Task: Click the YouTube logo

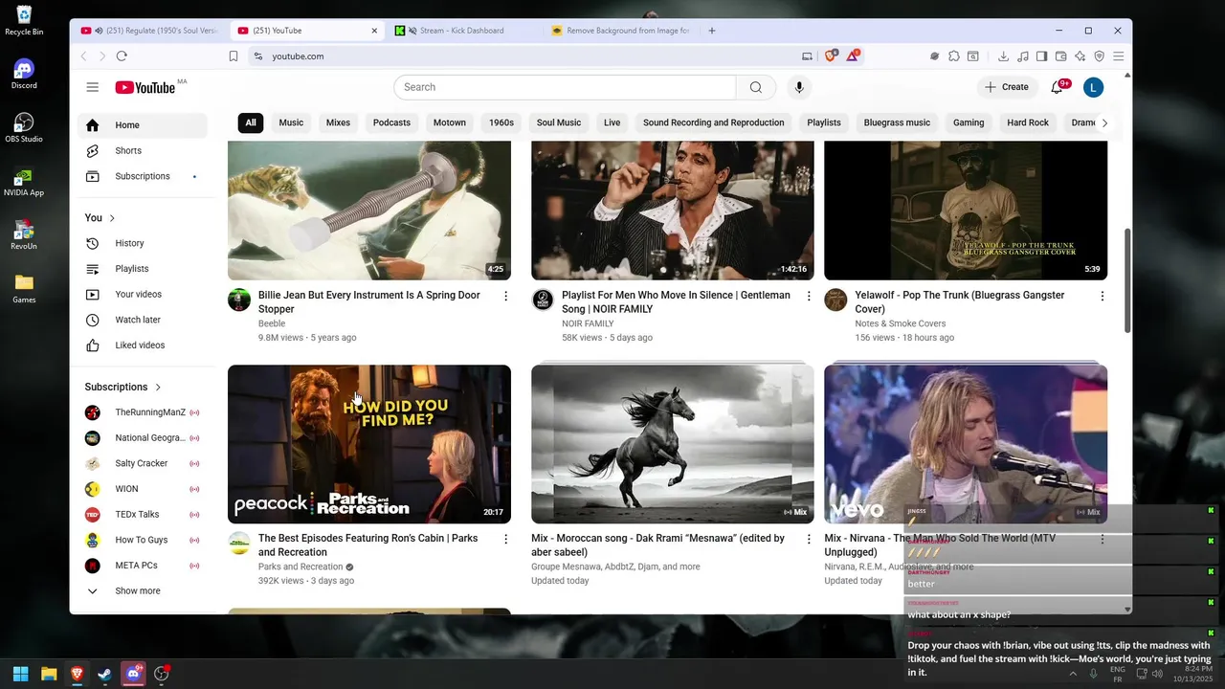Action: pos(145,87)
